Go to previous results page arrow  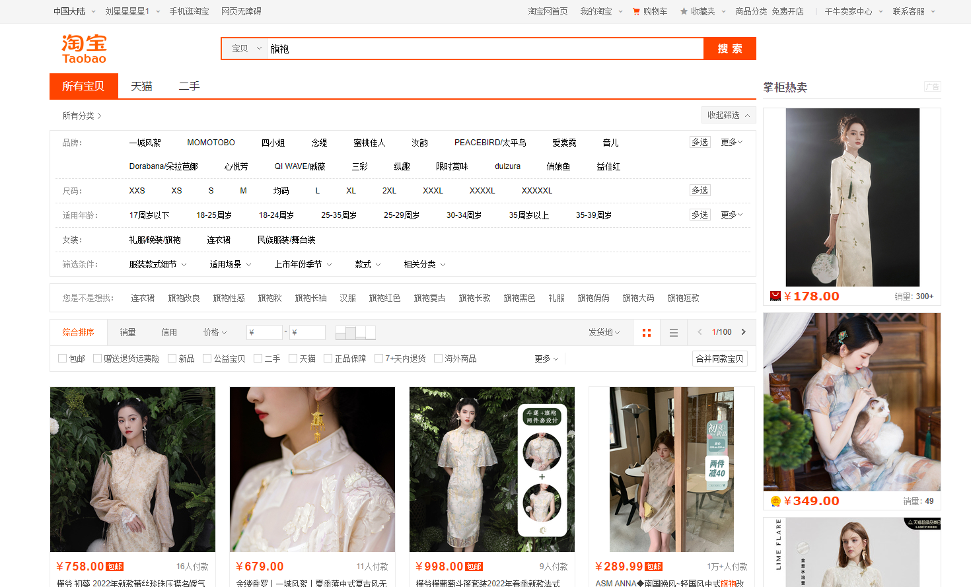point(700,332)
